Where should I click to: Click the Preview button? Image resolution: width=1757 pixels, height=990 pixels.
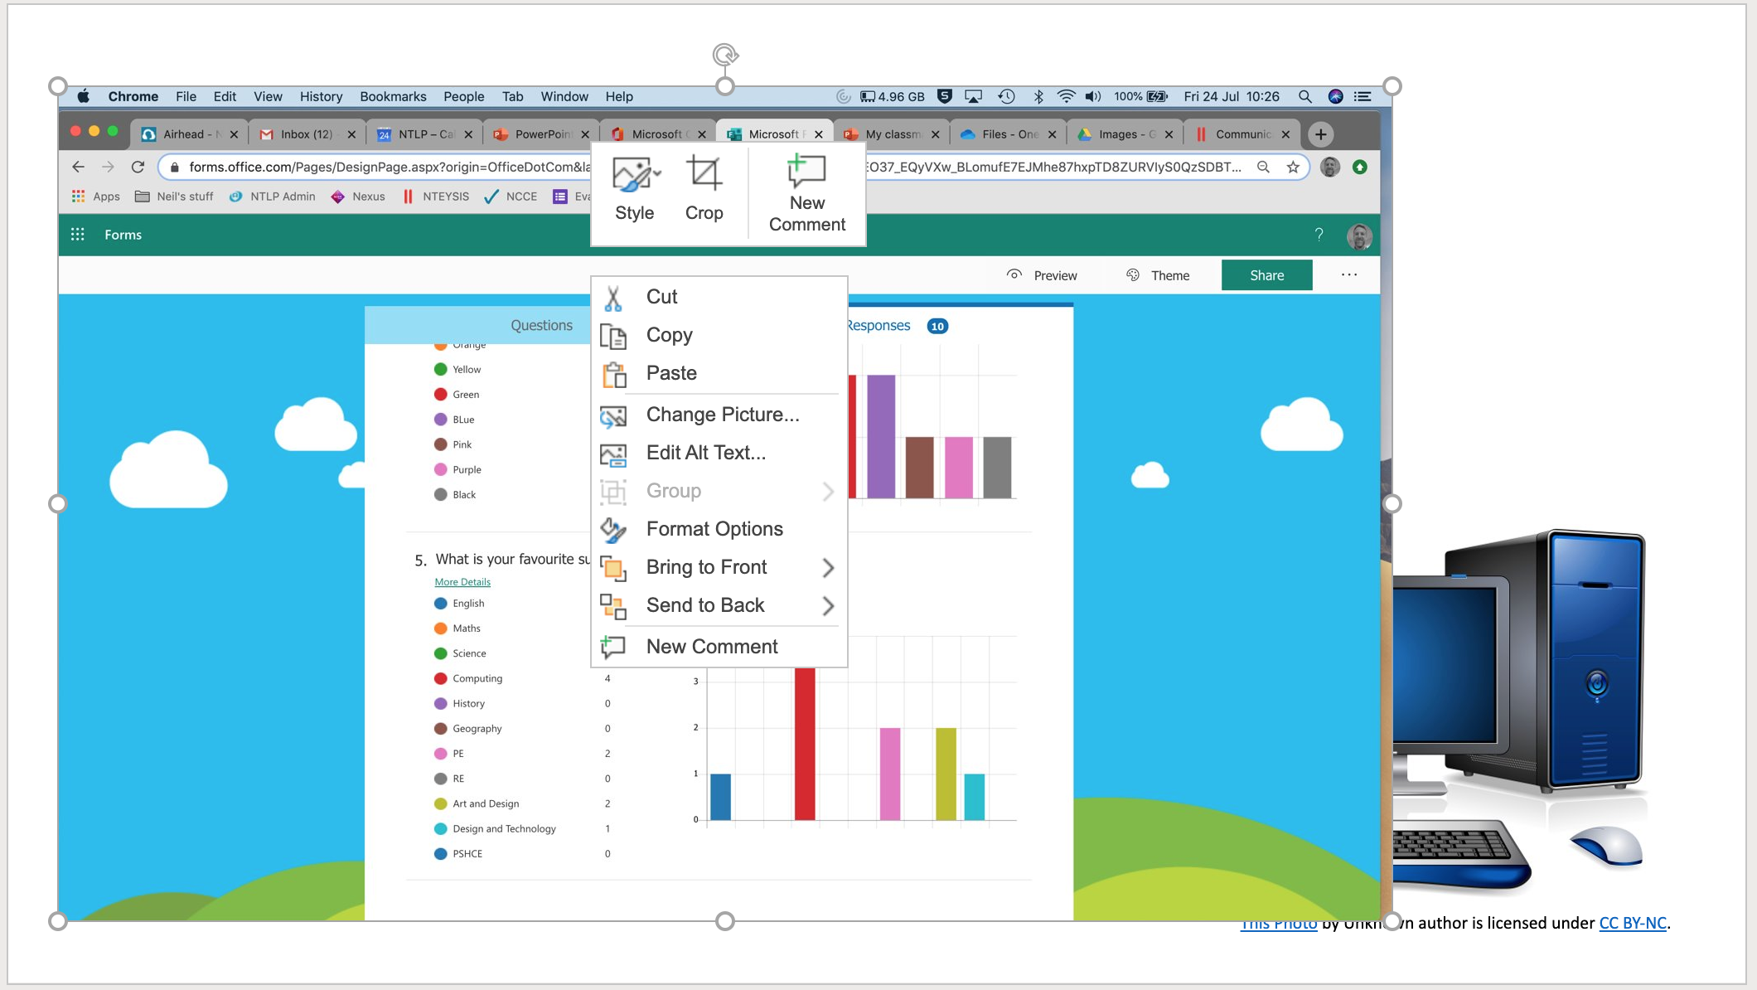(x=1043, y=275)
